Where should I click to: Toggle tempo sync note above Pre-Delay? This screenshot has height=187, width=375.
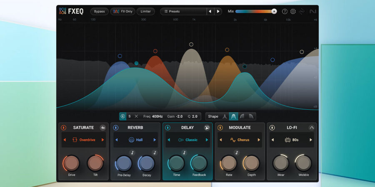tap(132, 153)
